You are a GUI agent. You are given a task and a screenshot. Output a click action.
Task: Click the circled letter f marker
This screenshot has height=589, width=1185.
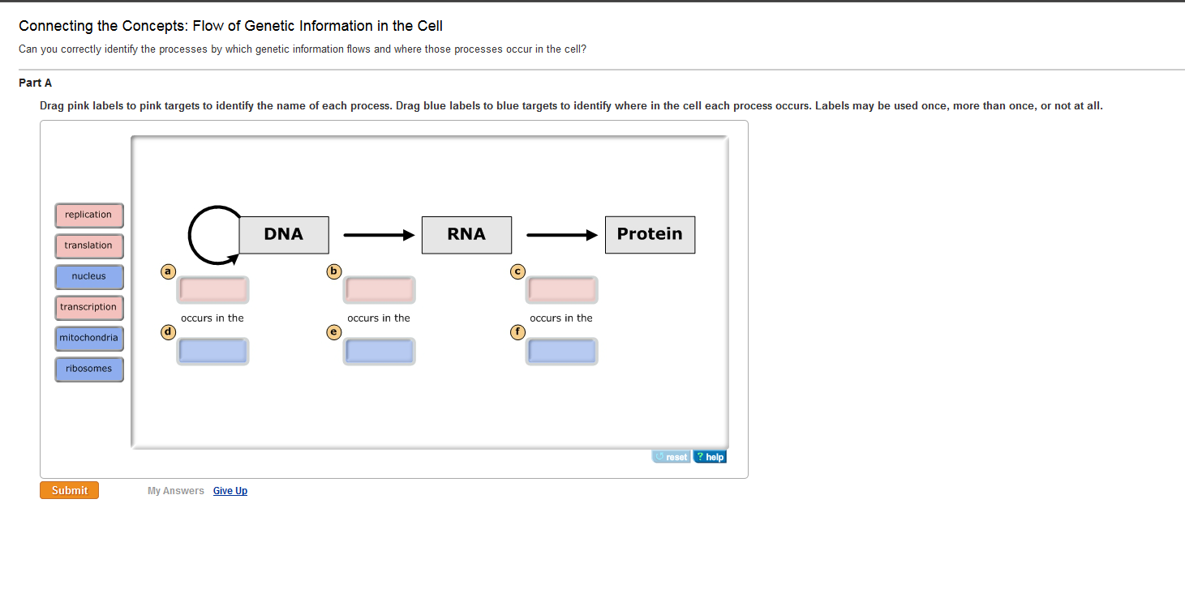pyautogui.click(x=517, y=331)
